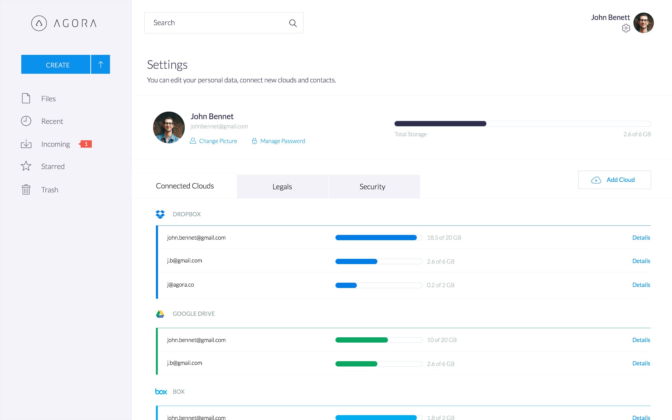Open Details for Google Drive john.bennet@gmail.com
This screenshot has width=672, height=420.
point(641,340)
